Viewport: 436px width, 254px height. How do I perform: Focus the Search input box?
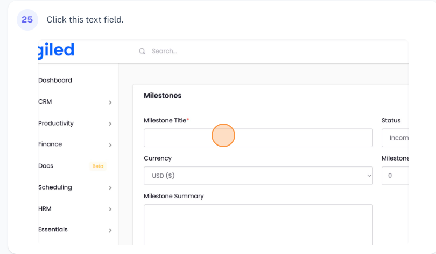(269, 52)
